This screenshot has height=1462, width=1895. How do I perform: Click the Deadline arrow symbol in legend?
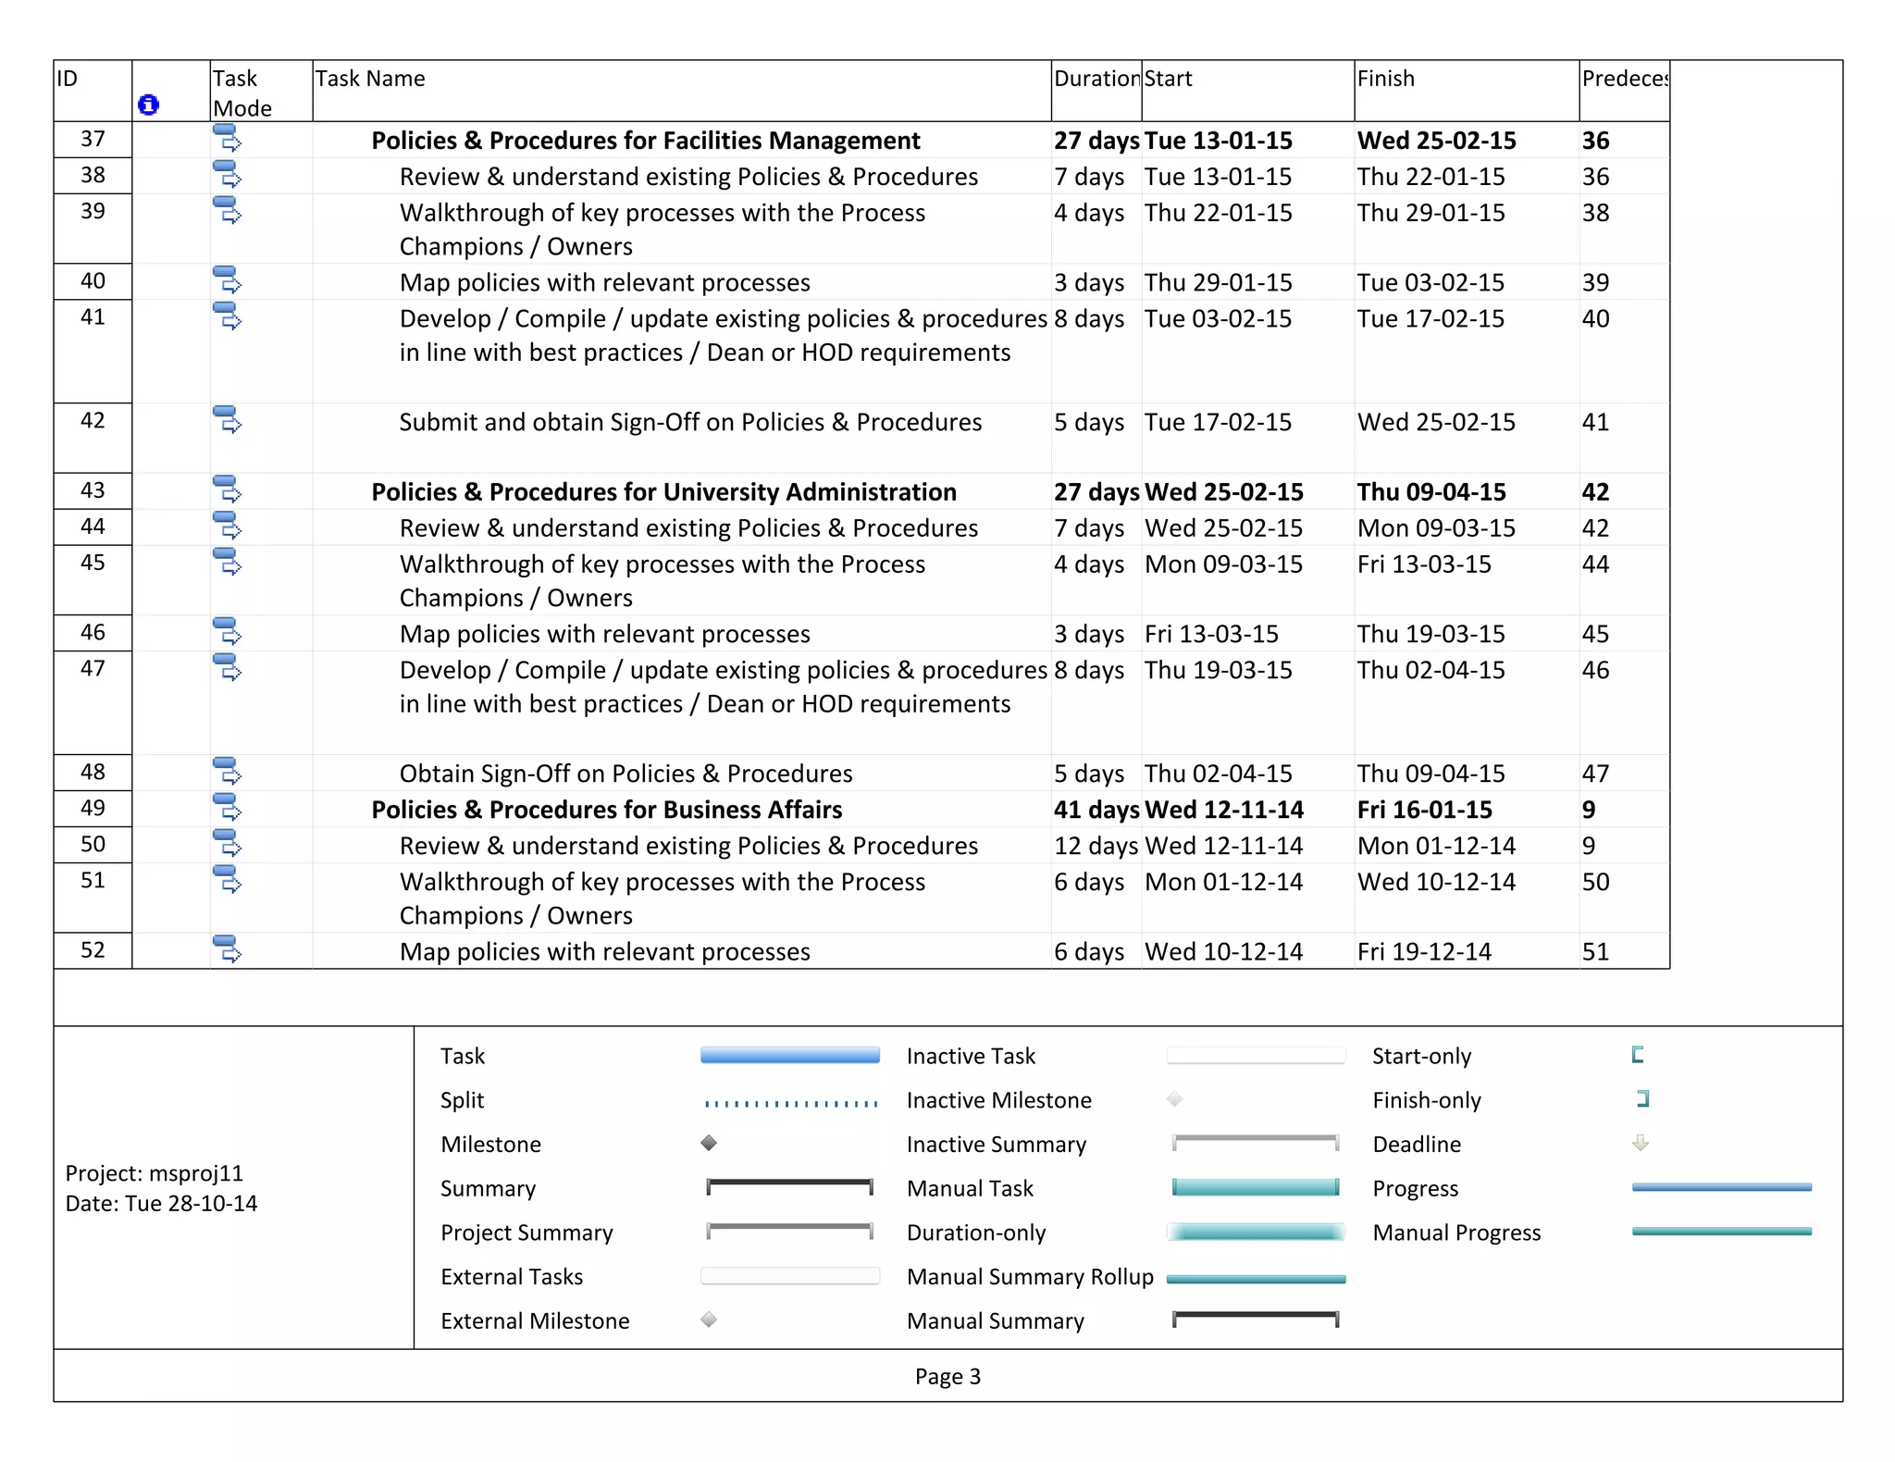click(1640, 1143)
